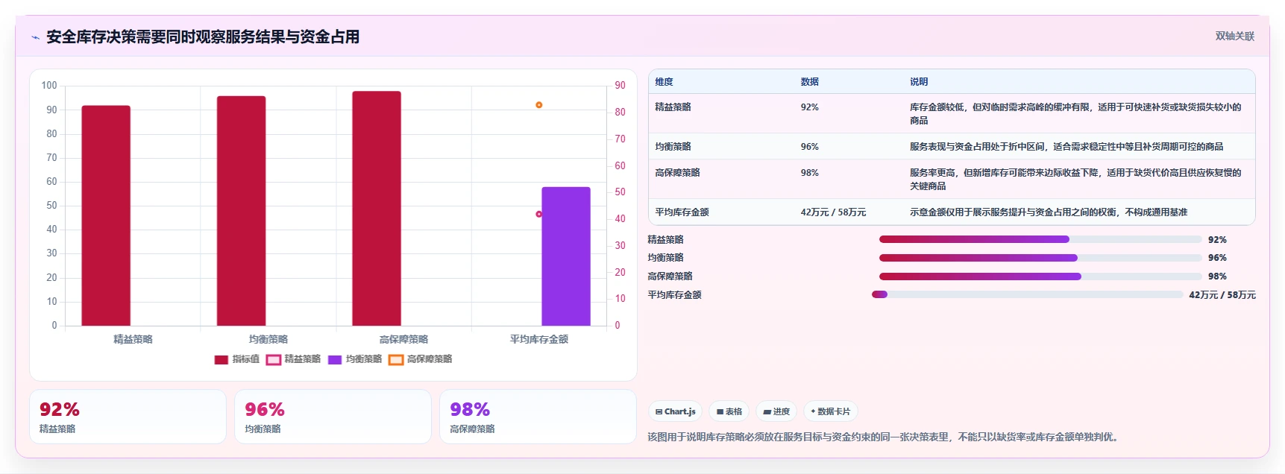Open the 98% 高保障策略 stat card
Viewport: 1285px width, 474px height.
[538, 417]
